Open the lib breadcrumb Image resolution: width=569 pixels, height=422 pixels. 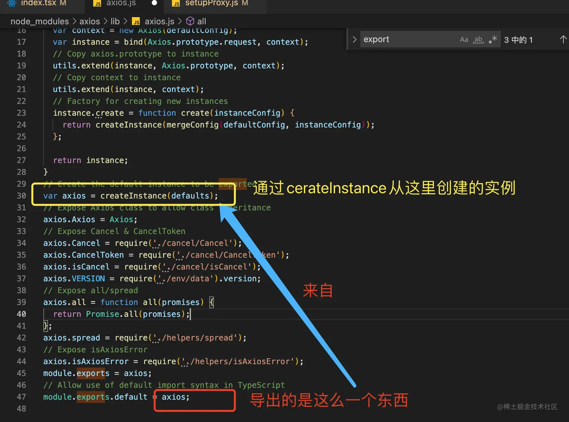115,21
